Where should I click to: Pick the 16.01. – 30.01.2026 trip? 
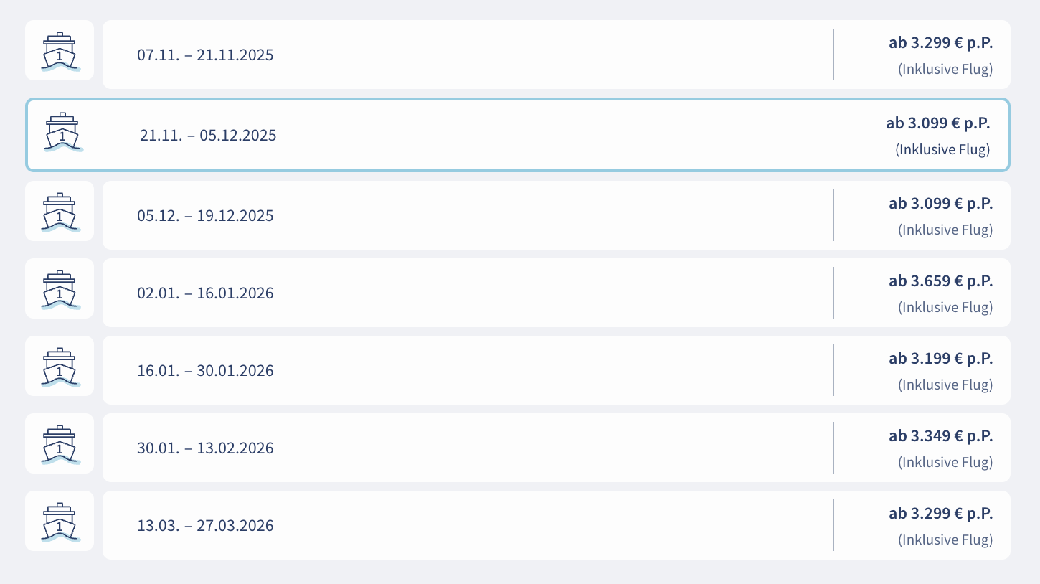click(x=205, y=371)
